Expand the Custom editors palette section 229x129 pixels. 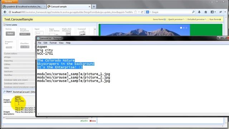19,53
